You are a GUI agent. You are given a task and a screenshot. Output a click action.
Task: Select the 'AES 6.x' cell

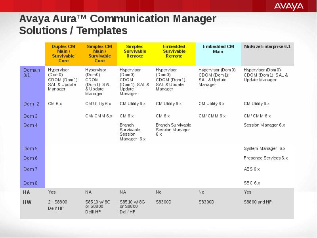pyautogui.click(x=252, y=169)
